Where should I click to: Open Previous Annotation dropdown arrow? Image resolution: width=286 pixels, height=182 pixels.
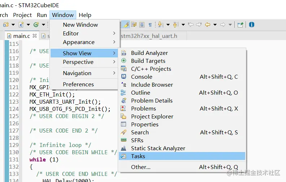pos(183,25)
